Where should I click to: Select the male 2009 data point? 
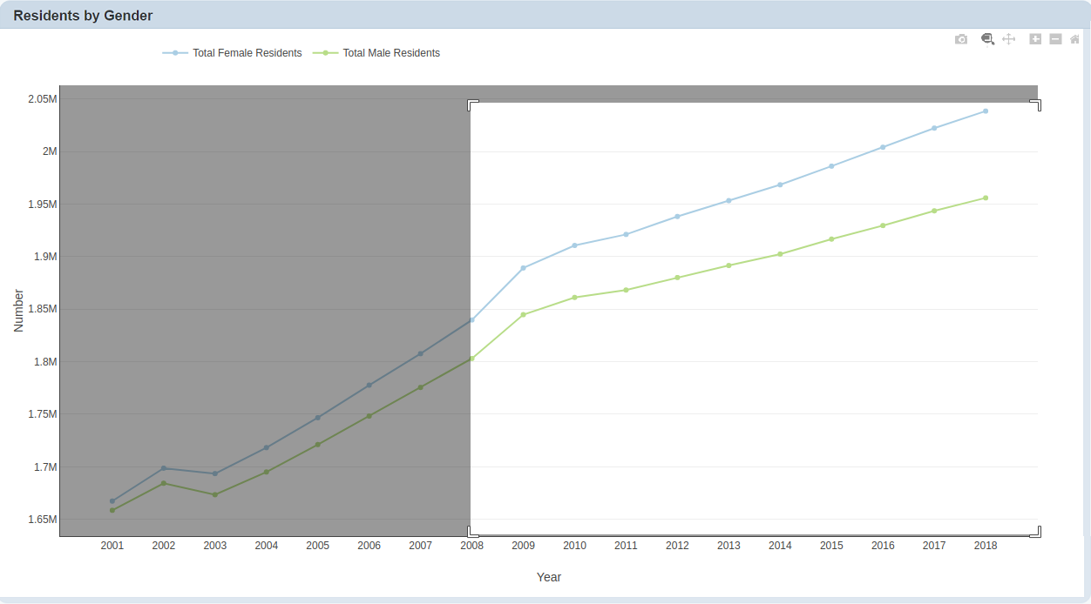pos(523,315)
